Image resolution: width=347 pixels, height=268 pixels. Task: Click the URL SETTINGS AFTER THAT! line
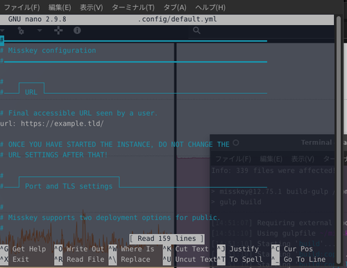(x=54, y=155)
